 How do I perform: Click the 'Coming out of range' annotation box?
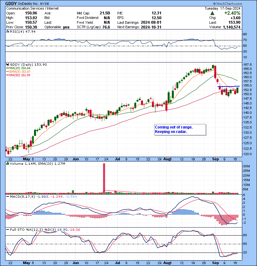coord(180,129)
